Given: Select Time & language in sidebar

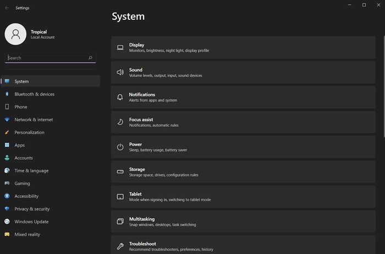Looking at the screenshot, I should click(x=31, y=170).
